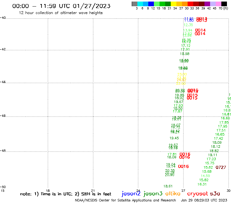231x203 pixels.
Task: Click the lavender swatch in the color bar
Action: tap(213, 4)
